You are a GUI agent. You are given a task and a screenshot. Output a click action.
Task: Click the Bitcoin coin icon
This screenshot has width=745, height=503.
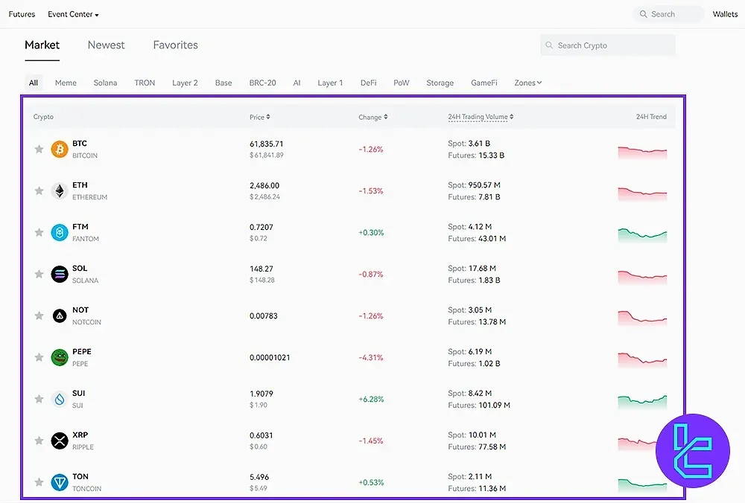coord(60,150)
